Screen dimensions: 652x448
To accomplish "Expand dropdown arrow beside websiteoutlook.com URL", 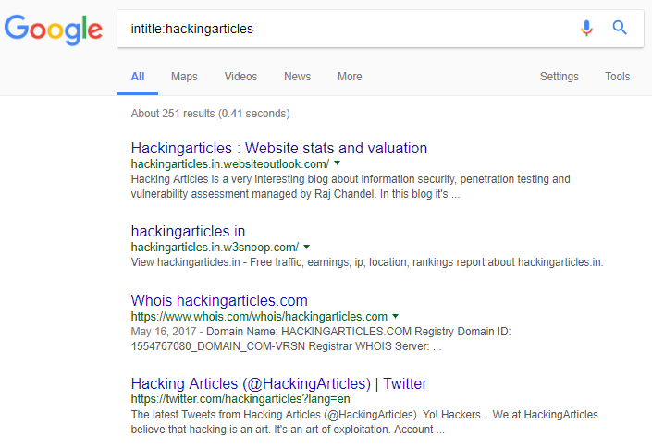I will click(338, 163).
